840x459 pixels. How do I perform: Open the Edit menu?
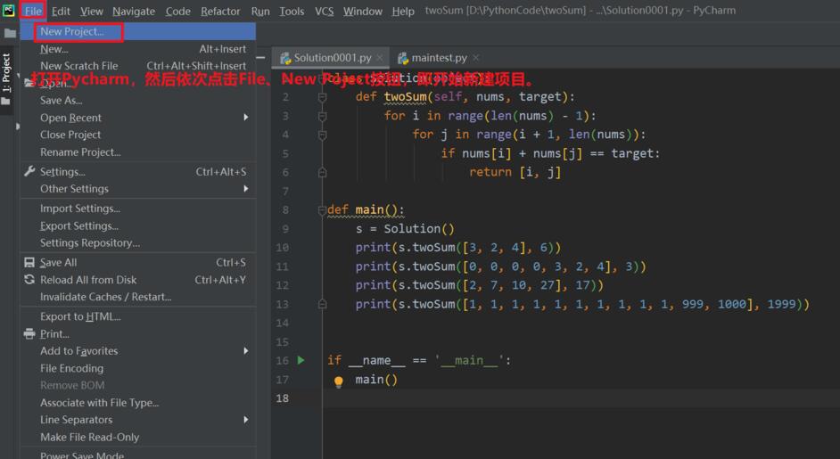(x=61, y=11)
